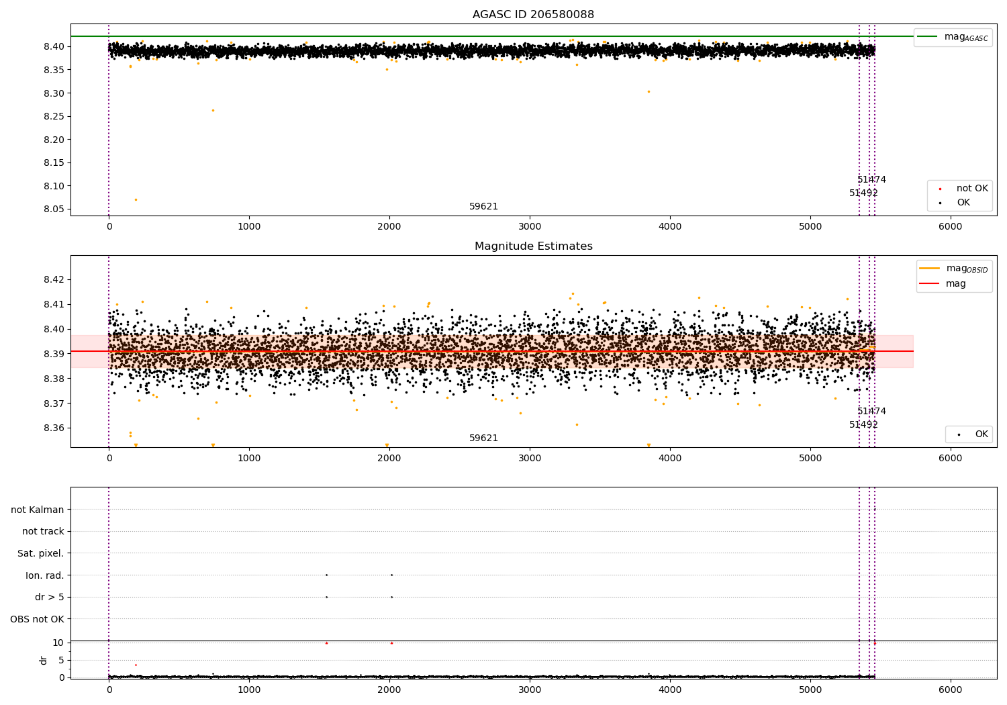Click the 'not track' row label

pos(43,531)
